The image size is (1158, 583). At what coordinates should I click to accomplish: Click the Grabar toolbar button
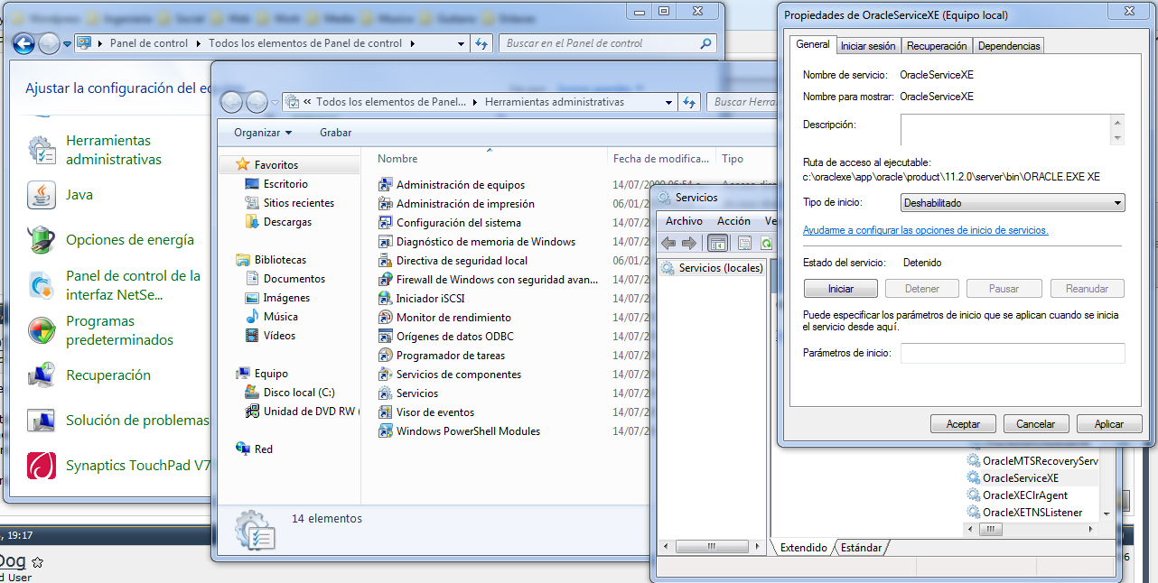(336, 133)
